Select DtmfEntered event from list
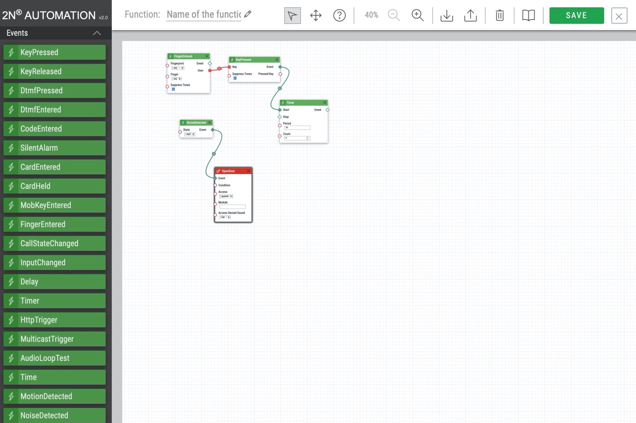This screenshot has height=423, width=636. point(55,110)
